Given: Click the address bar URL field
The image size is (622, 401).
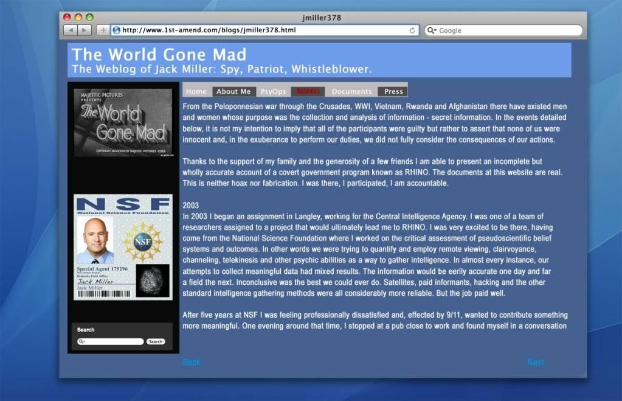Looking at the screenshot, I should pyautogui.click(x=261, y=30).
